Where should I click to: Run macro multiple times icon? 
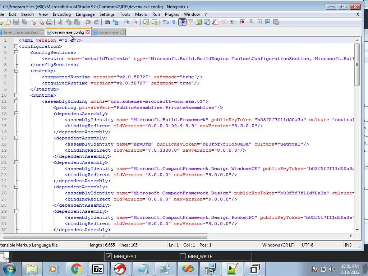coord(267,22)
